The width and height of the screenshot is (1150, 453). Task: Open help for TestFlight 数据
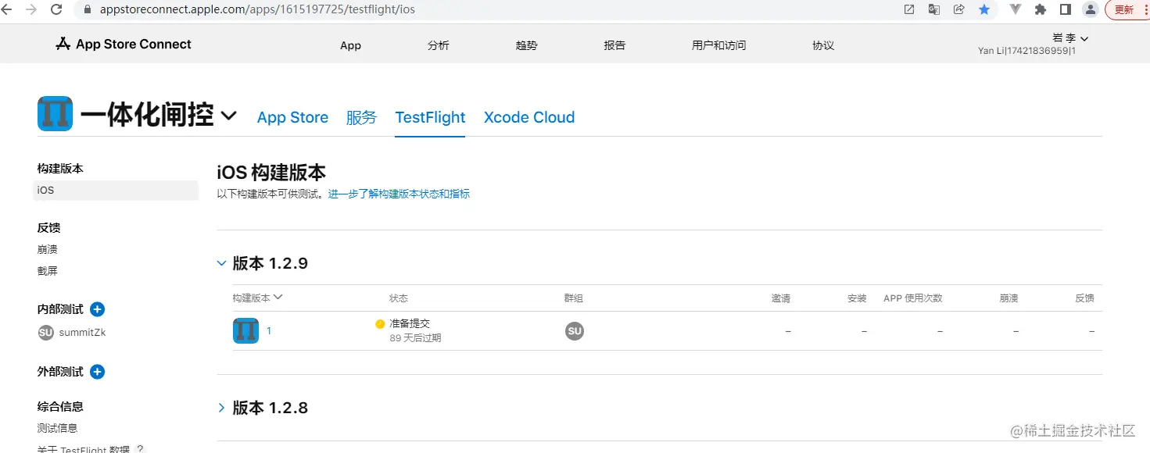coord(140,448)
